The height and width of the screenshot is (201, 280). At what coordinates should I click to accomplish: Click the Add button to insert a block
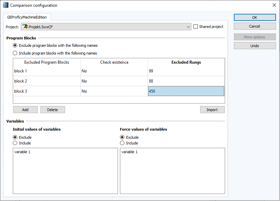(x=25, y=109)
